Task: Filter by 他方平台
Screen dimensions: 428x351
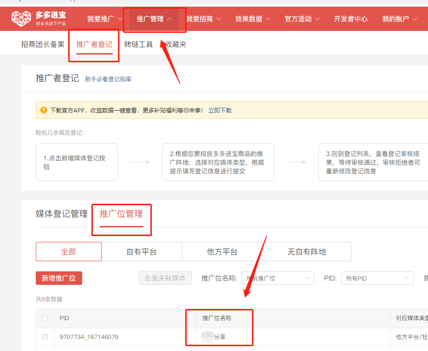Action: pyautogui.click(x=222, y=252)
